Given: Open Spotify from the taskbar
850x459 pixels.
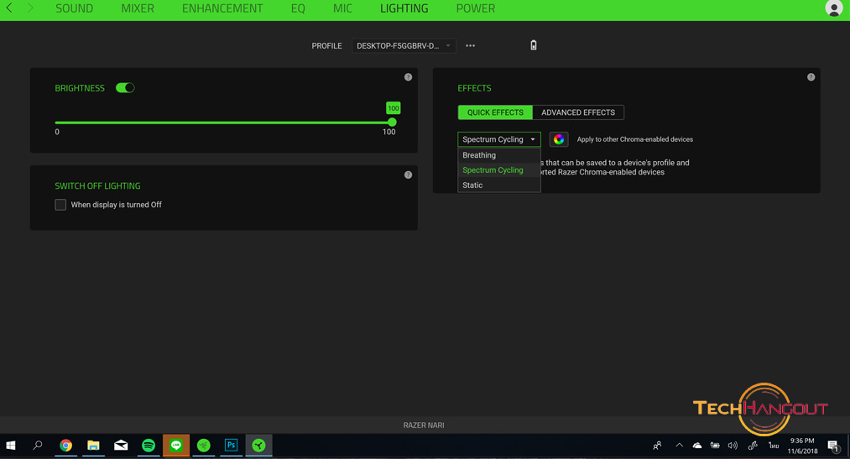Looking at the screenshot, I should click(149, 446).
